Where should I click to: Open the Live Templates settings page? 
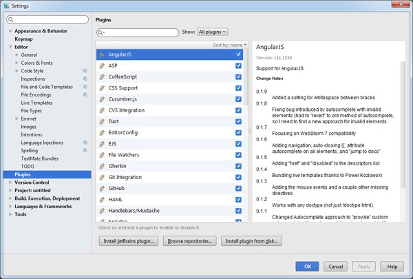tap(36, 103)
